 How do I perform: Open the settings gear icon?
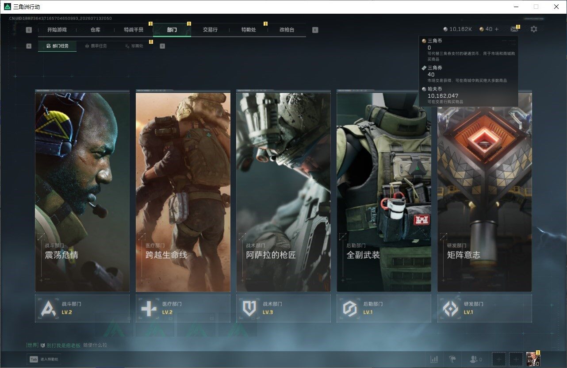click(534, 29)
